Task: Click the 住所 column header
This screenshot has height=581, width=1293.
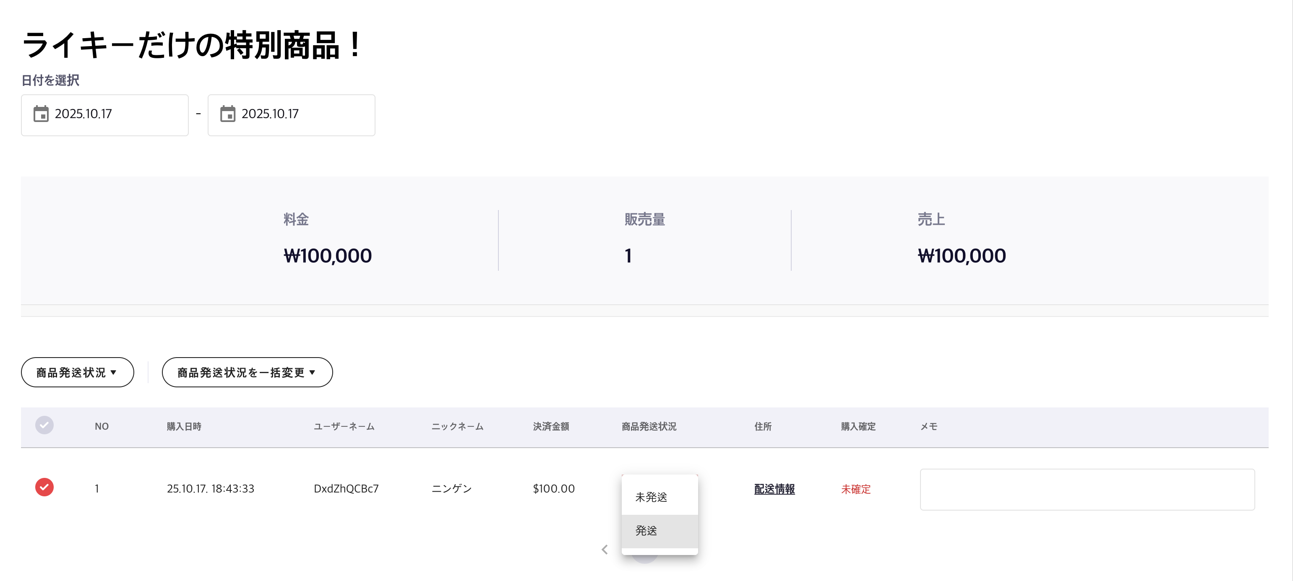Action: pos(762,426)
